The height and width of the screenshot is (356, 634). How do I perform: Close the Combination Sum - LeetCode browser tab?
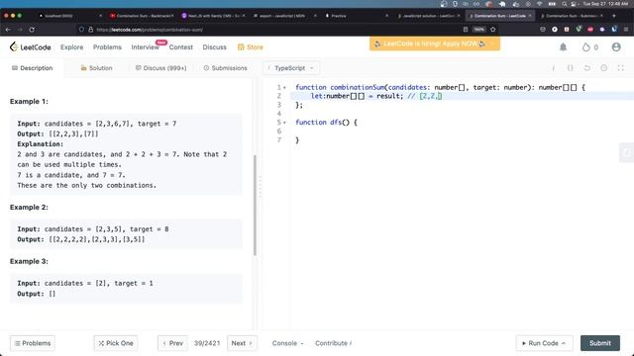click(530, 16)
